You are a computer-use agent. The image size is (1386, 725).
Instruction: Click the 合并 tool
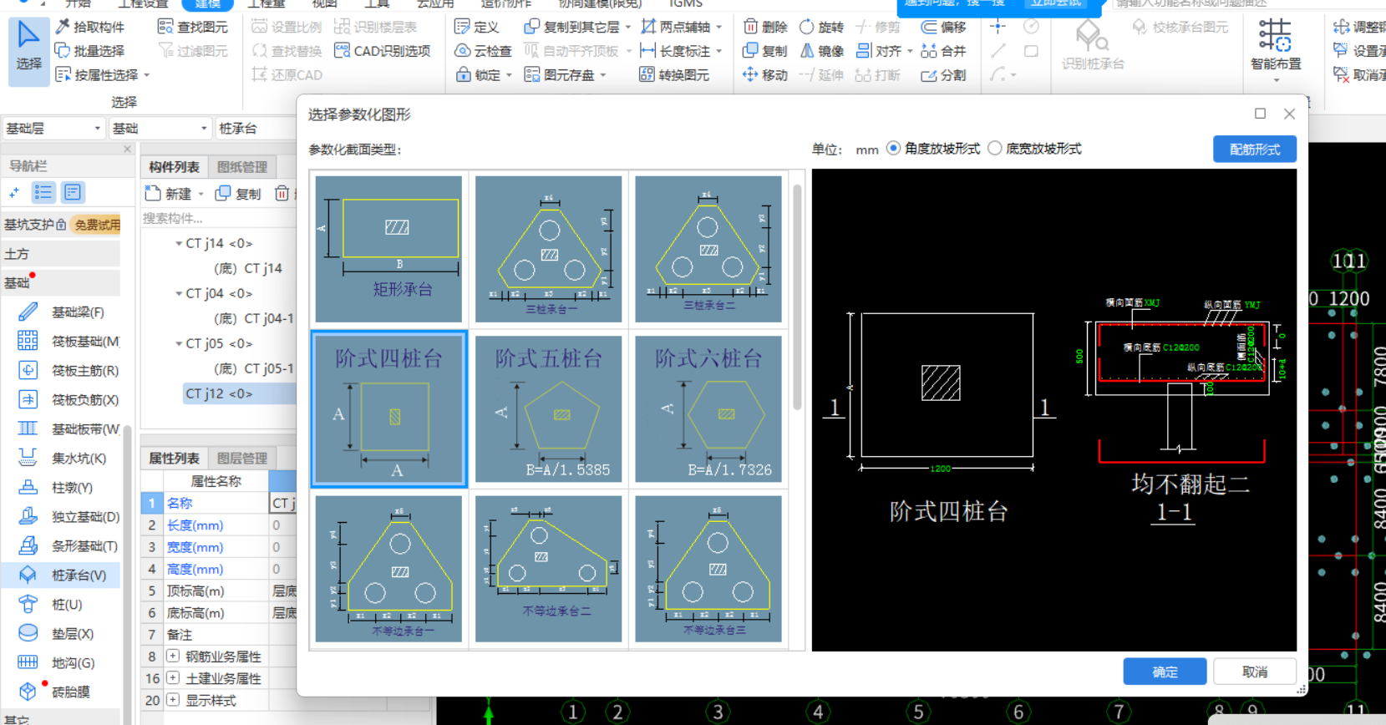point(943,51)
